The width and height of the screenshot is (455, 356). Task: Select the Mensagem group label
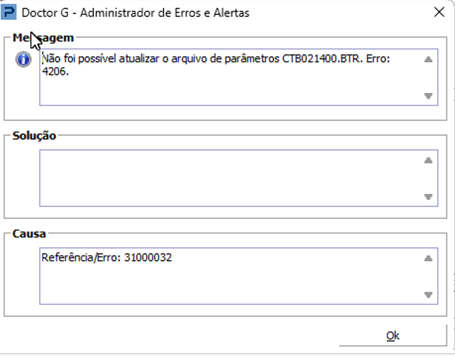pyautogui.click(x=44, y=38)
